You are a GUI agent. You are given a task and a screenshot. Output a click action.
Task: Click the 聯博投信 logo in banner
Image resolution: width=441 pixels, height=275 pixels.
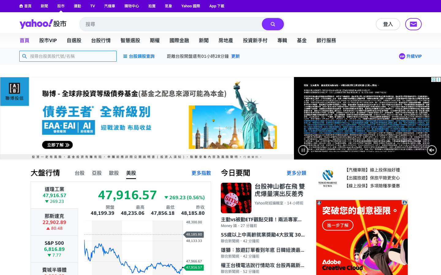pos(14,91)
